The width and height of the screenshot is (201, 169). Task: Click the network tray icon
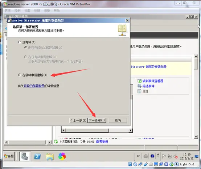170,156
